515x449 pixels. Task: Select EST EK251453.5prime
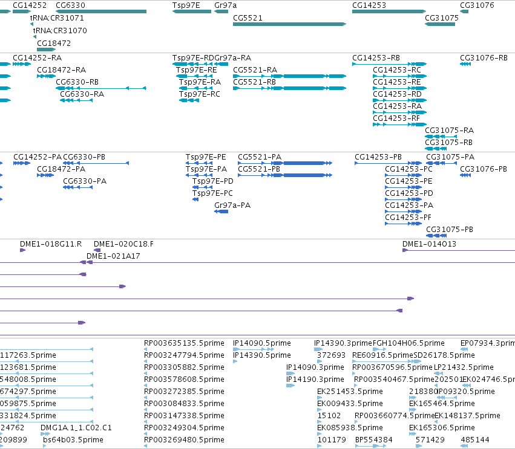350,392
